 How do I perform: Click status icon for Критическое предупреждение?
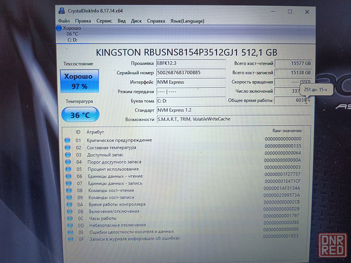(67, 140)
